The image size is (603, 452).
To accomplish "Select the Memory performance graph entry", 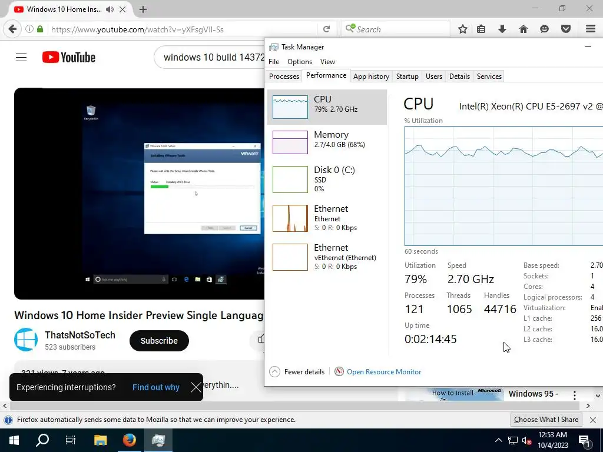I will point(326,142).
